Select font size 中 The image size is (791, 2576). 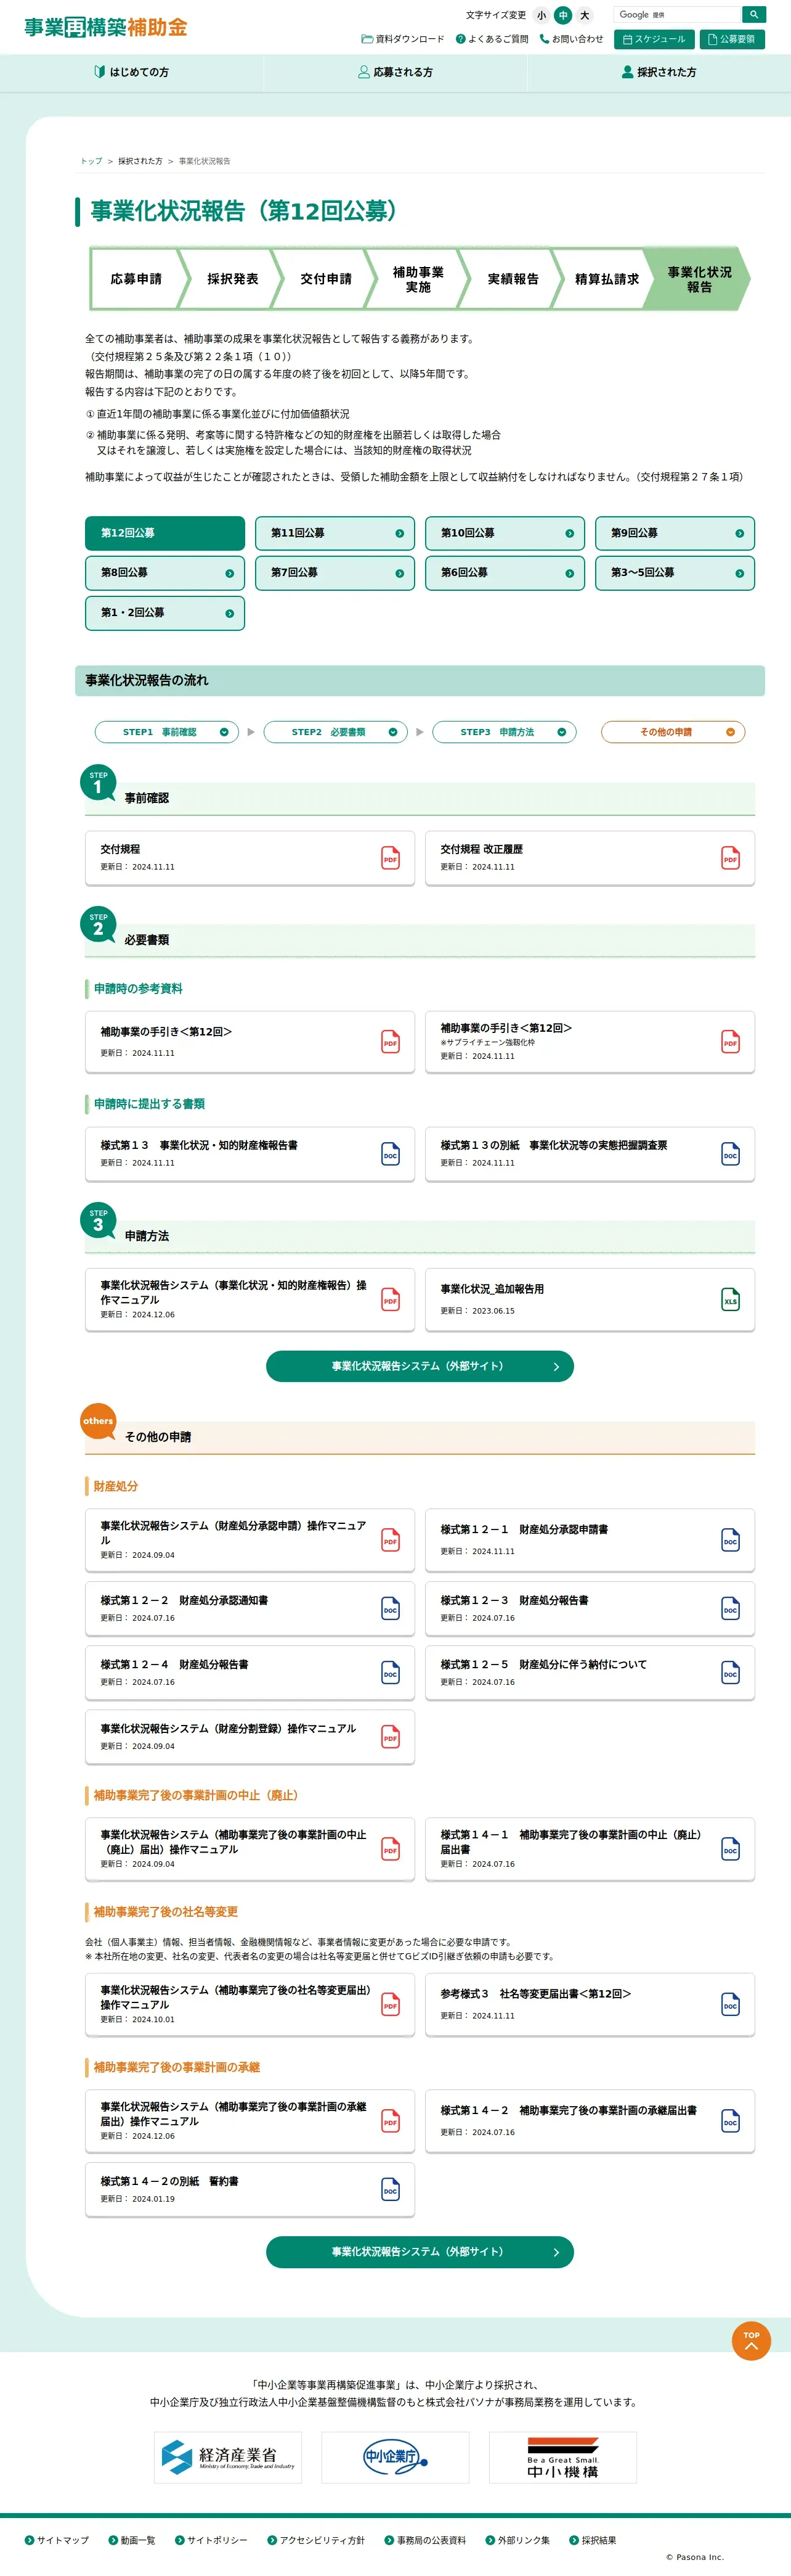tap(563, 15)
